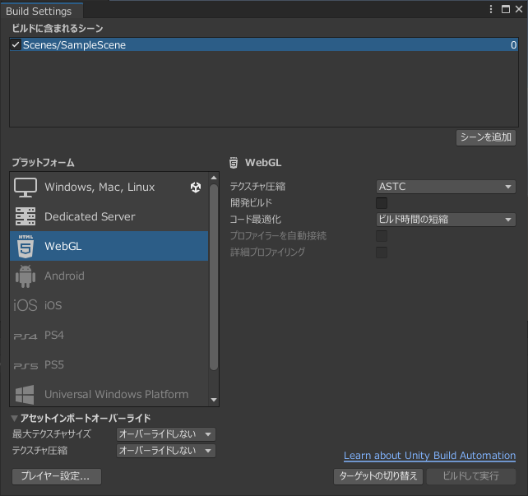Viewport: 528px width, 496px height.
Task: Enable the 開発ビルド checkbox
Action: 382,203
